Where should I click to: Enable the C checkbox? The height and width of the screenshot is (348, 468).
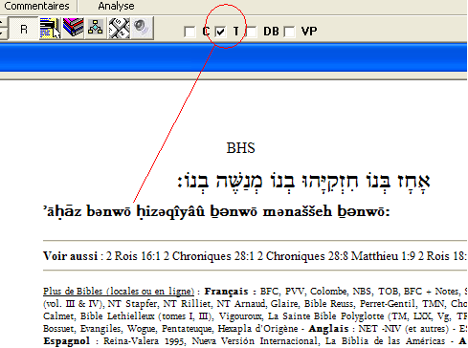point(189,32)
